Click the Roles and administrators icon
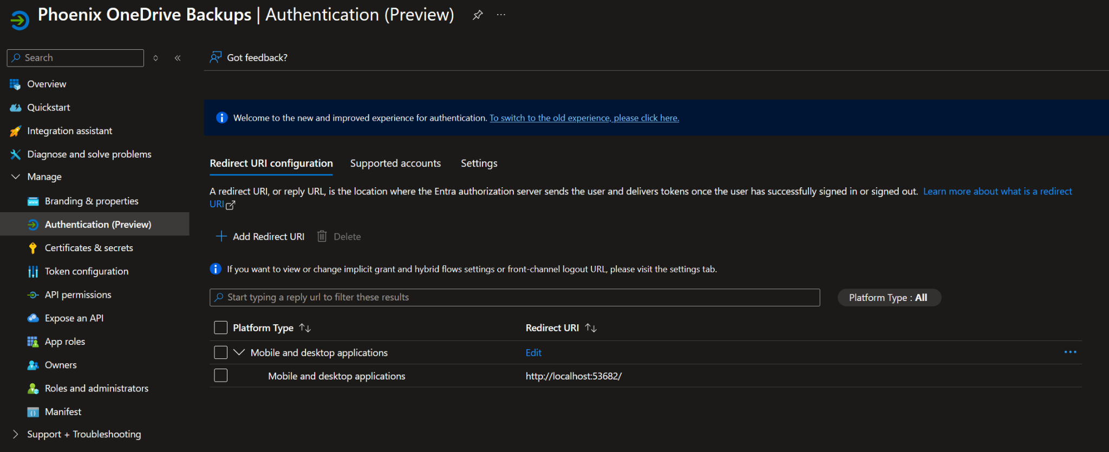This screenshot has height=452, width=1109. point(33,389)
